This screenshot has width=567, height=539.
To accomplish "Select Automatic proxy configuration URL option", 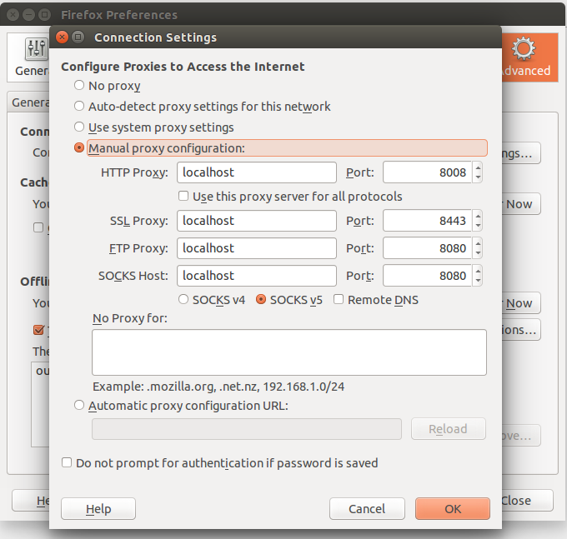I will [x=79, y=406].
